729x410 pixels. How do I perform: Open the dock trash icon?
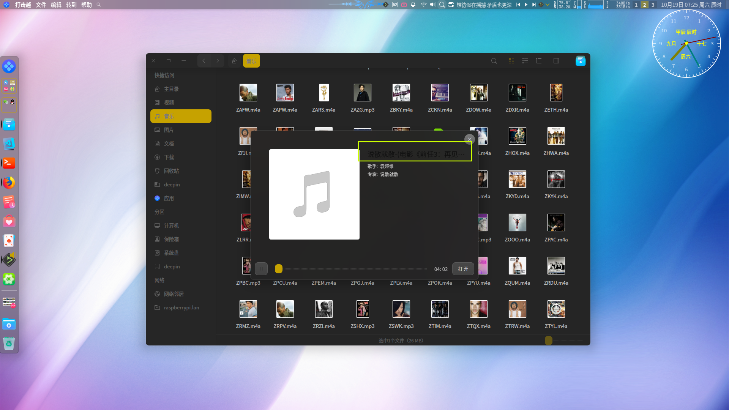point(9,344)
